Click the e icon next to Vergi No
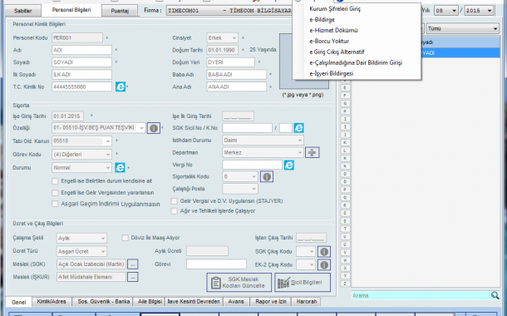Screen dimensions: 507x316 click(x=288, y=165)
